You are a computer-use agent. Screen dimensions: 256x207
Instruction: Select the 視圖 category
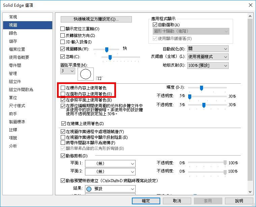[28, 25]
